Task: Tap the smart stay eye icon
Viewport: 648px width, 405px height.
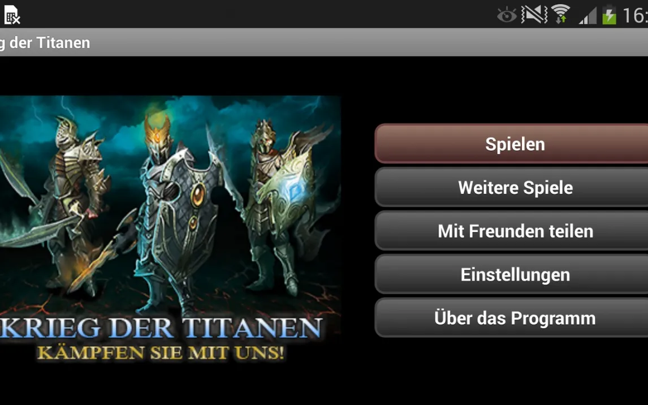Action: pyautogui.click(x=507, y=16)
